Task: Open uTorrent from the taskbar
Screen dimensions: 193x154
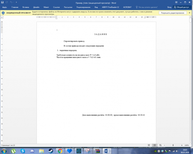Action: [x=13, y=151]
